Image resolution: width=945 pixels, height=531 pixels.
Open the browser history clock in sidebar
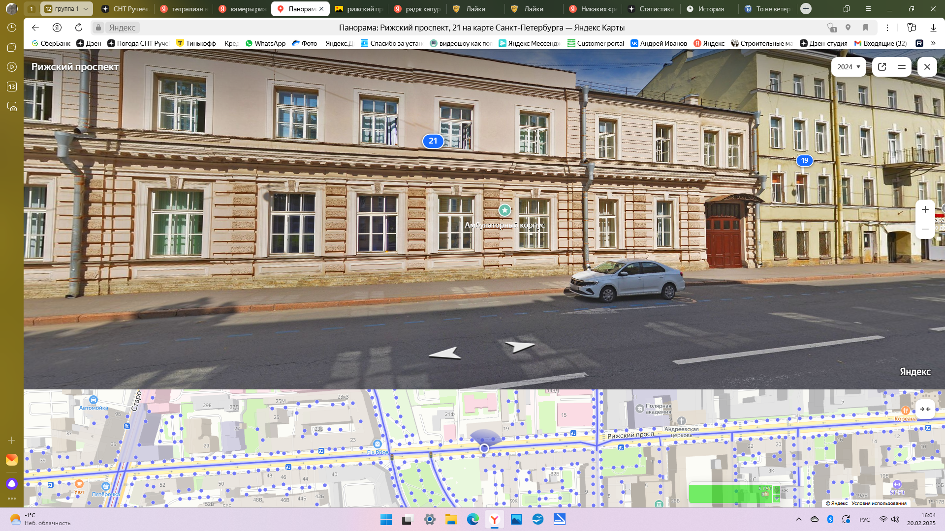tap(12, 28)
